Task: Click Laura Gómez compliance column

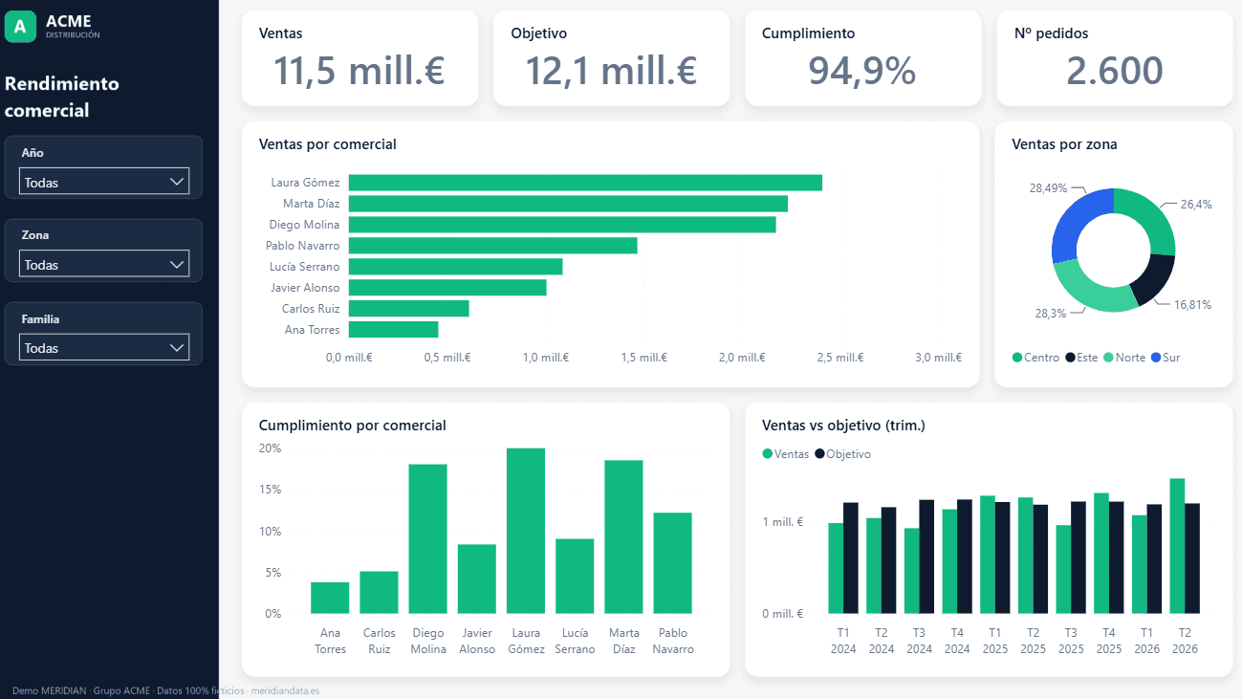Action: [x=526, y=531]
